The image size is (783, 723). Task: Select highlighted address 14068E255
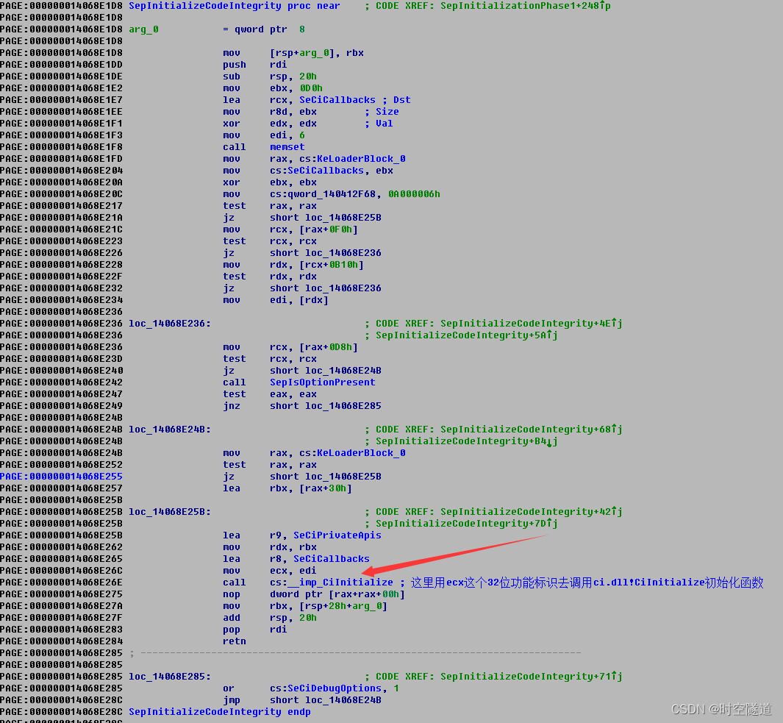[62, 477]
